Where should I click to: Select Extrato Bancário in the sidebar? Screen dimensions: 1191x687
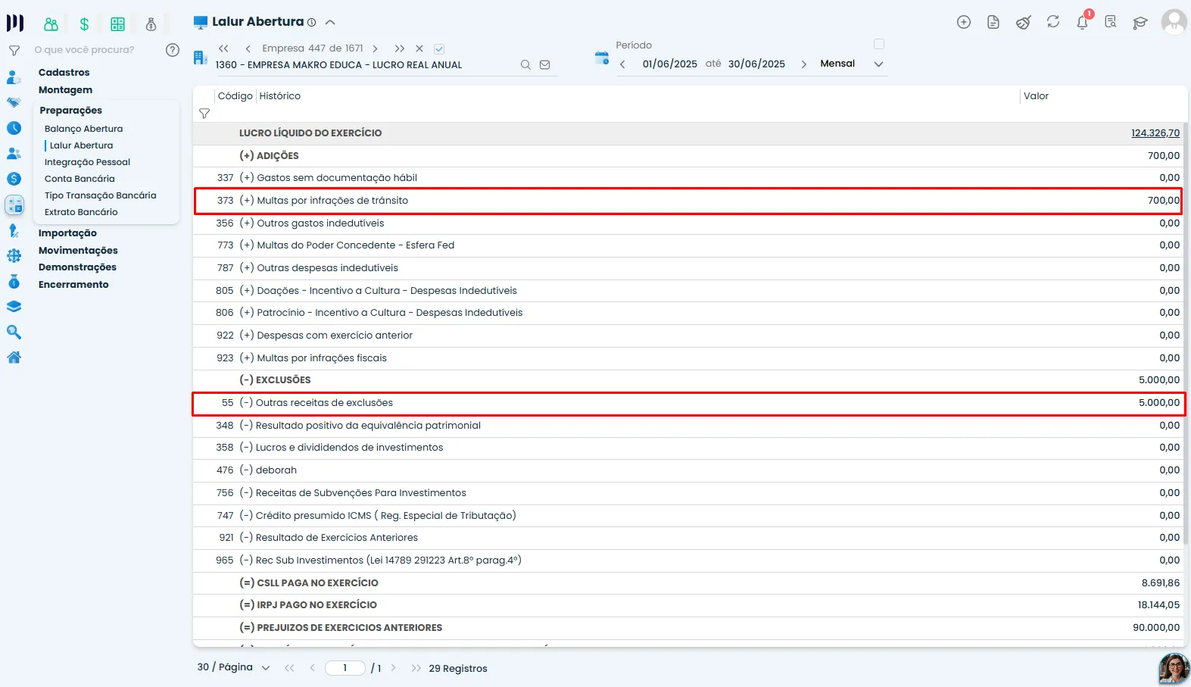[81, 212]
